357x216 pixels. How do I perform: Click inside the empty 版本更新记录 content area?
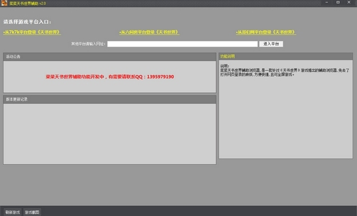pos(109,134)
